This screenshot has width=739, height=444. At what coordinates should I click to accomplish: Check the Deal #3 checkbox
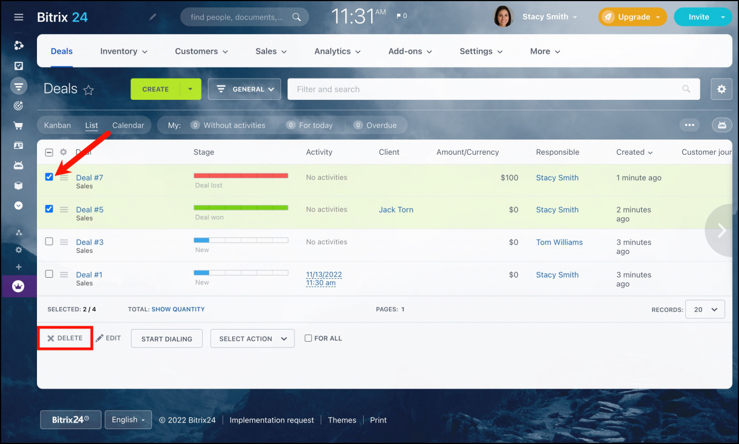point(49,241)
